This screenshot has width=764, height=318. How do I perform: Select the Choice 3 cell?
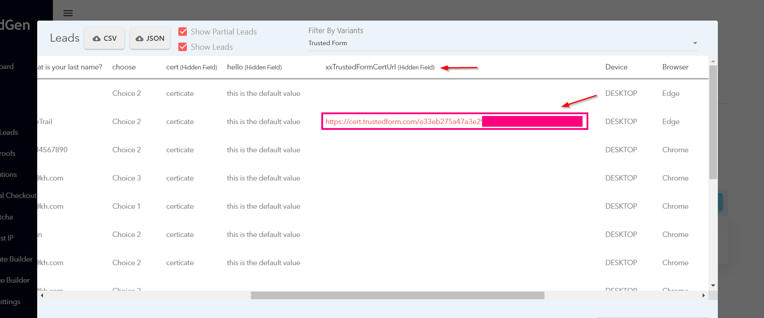[126, 178]
